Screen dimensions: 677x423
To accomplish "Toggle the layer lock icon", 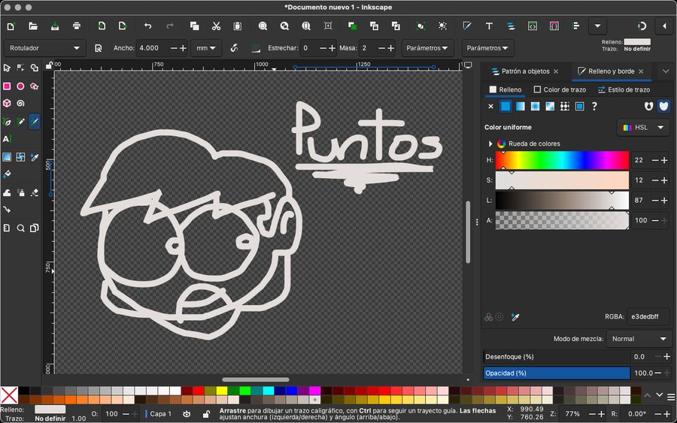I will 206,414.
